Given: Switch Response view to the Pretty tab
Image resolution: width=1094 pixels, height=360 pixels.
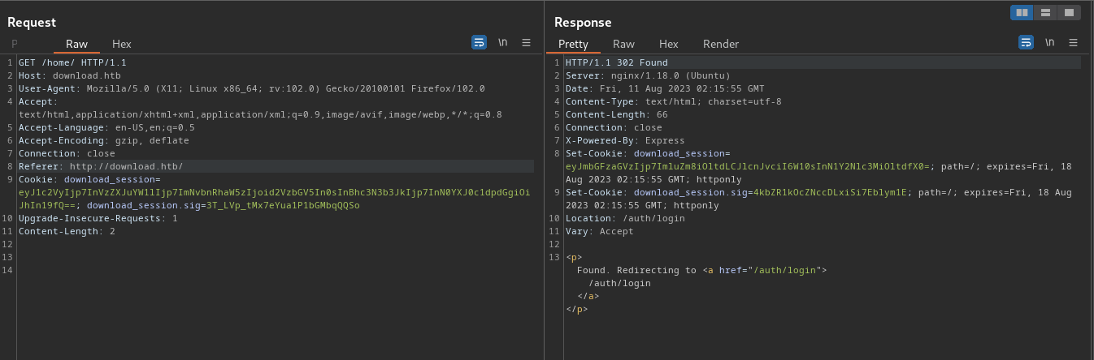Looking at the screenshot, I should point(573,44).
